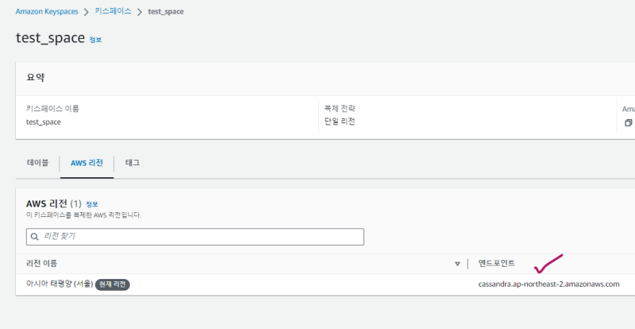Click the 엔드포인트 column header
The image size is (635, 329).
(496, 263)
